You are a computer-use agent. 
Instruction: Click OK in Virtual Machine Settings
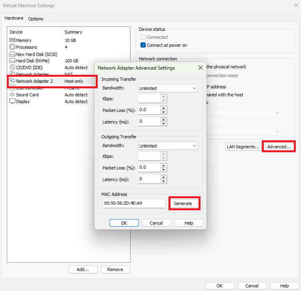click(x=220, y=286)
